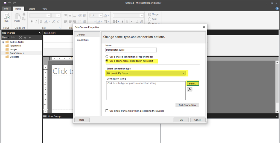Click the Name field with DemoDataSource
Image resolution: width=280 pixels, height=143 pixels.
pyautogui.click(x=131, y=50)
